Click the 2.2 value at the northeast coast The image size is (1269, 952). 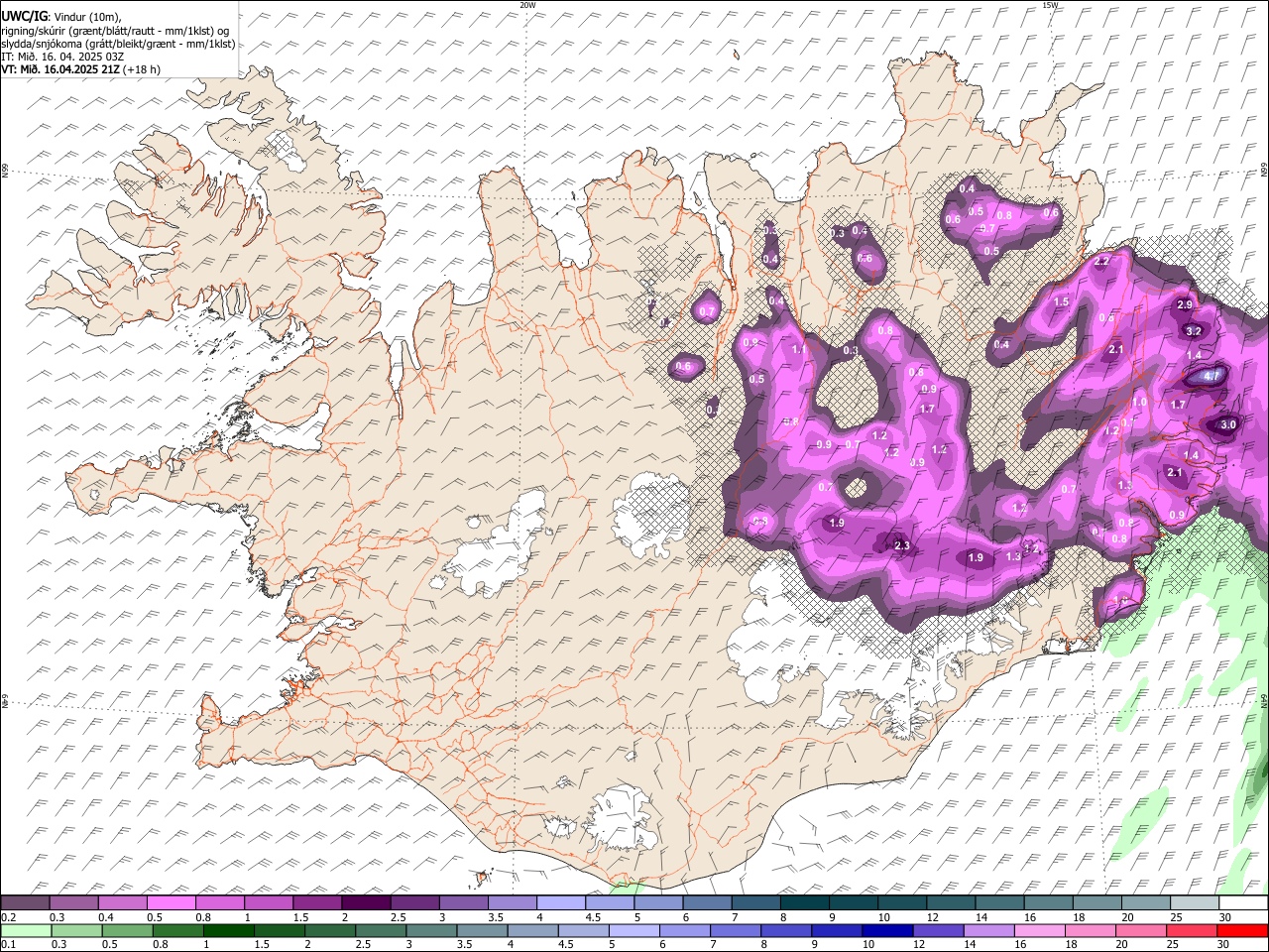point(1101,261)
